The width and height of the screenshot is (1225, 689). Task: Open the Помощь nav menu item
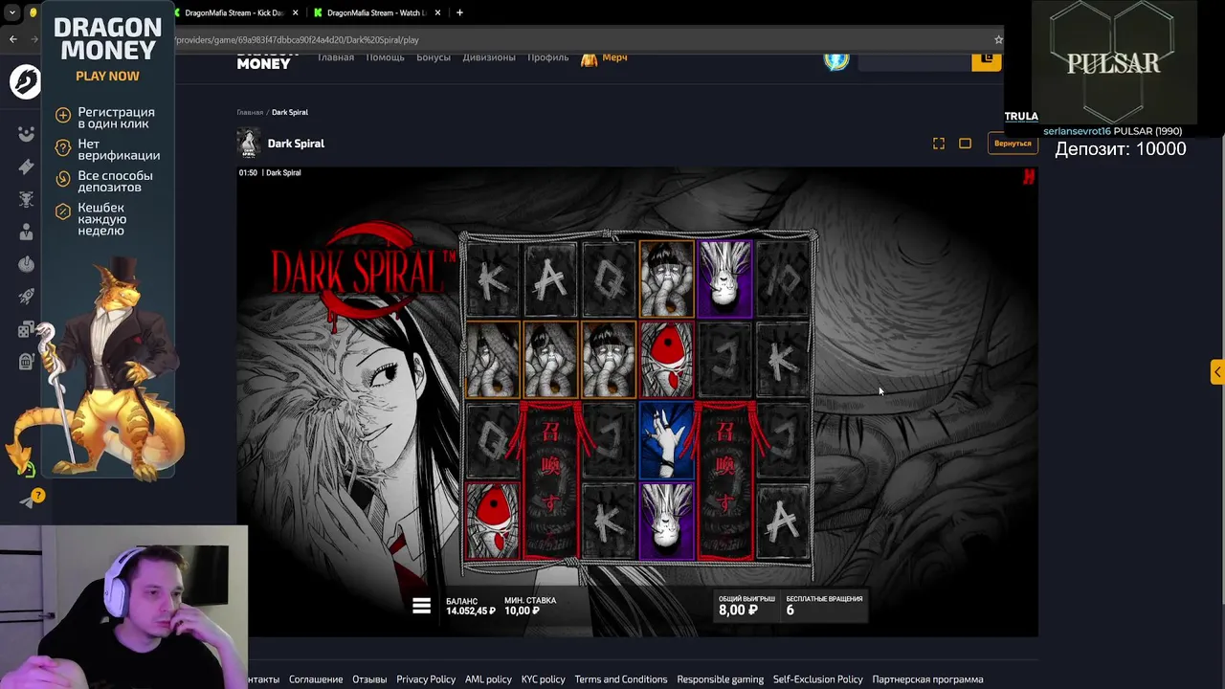click(x=385, y=57)
